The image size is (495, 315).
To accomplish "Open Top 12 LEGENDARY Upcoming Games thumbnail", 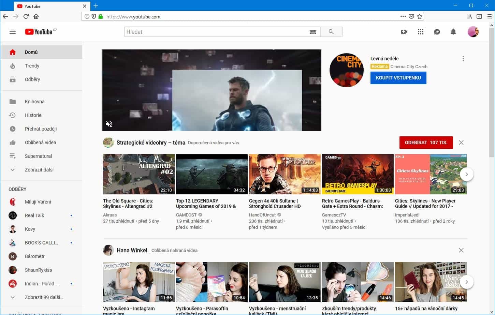I will [212, 174].
